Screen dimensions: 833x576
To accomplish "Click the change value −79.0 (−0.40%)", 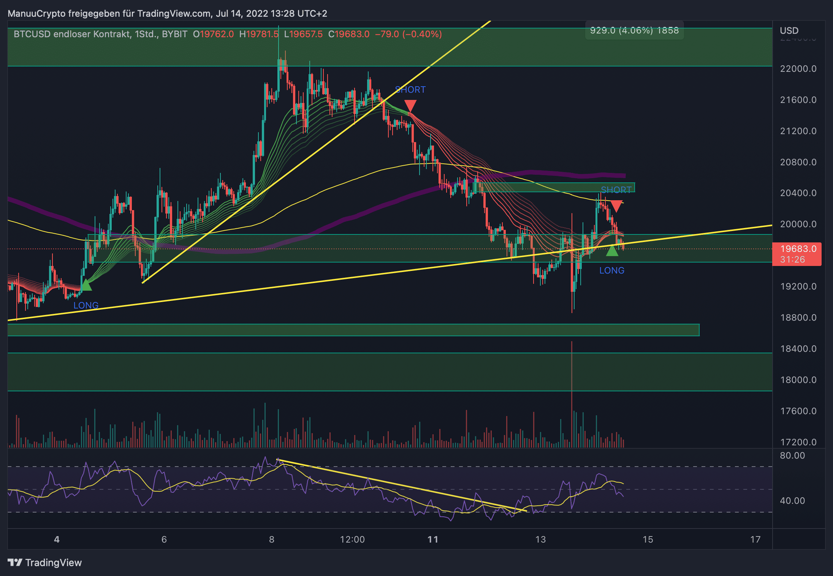I will (408, 34).
